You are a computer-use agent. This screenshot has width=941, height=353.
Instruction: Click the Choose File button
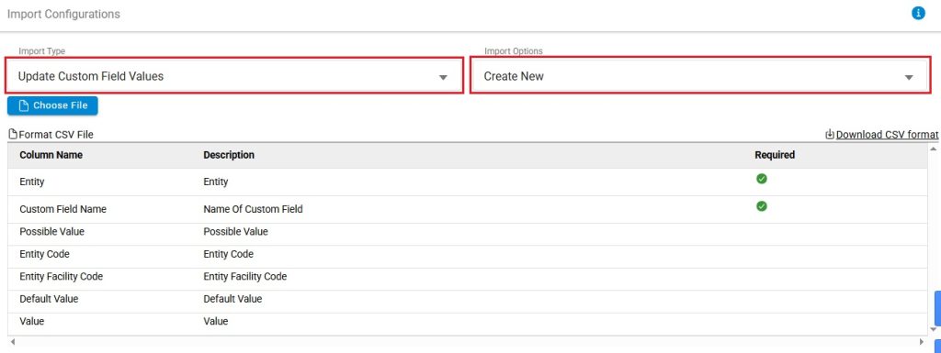click(x=52, y=105)
